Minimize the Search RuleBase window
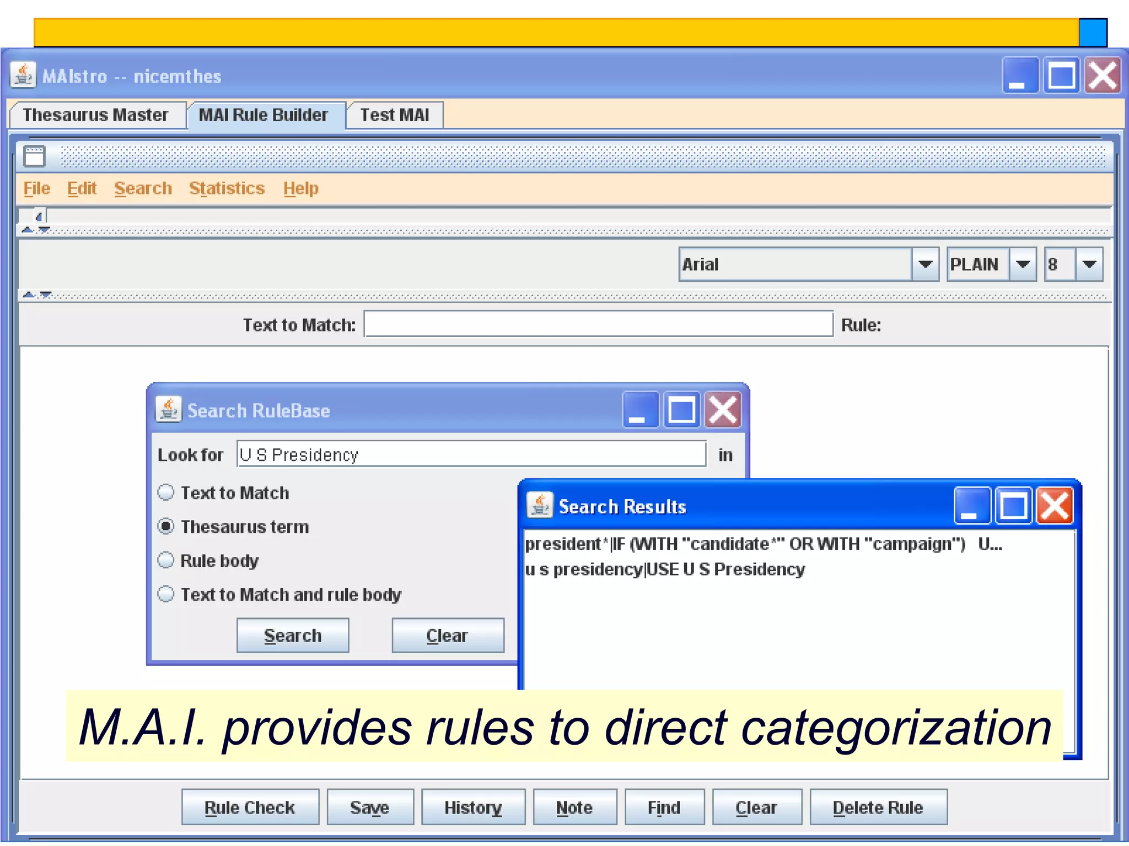Viewport: 1129px width, 846px height. click(x=640, y=410)
